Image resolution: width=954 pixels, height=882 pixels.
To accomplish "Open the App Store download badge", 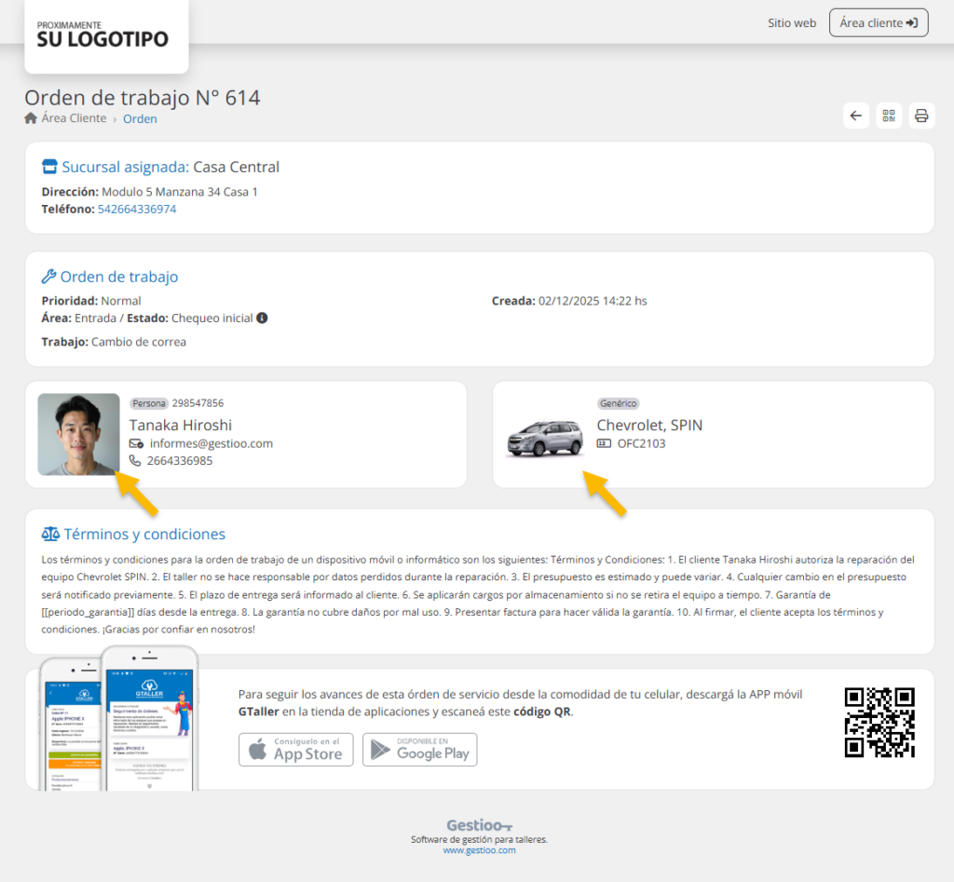I will pos(295,750).
